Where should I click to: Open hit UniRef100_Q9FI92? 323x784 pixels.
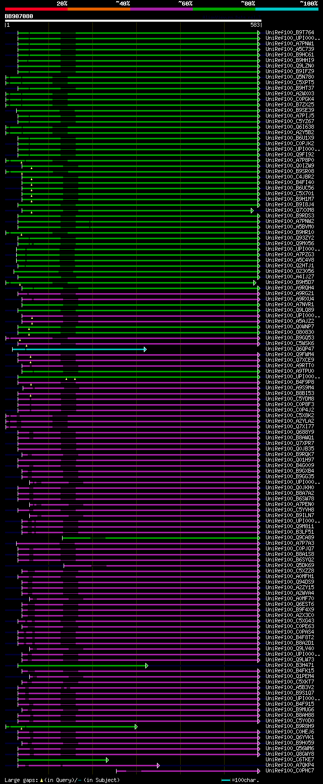pos(290,155)
